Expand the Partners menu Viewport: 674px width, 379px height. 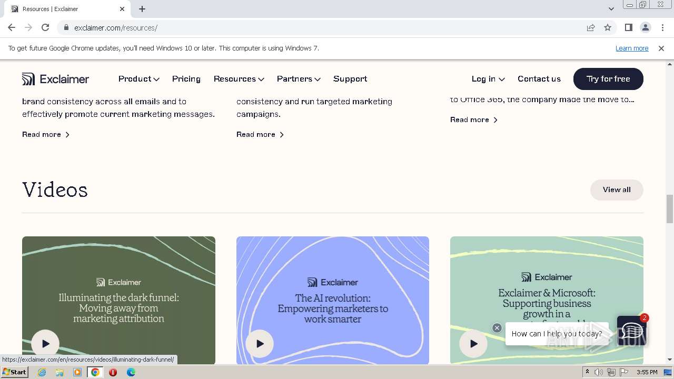pyautogui.click(x=299, y=79)
